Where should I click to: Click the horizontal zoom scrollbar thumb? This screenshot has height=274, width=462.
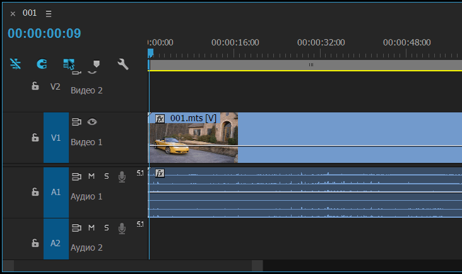tap(133, 266)
